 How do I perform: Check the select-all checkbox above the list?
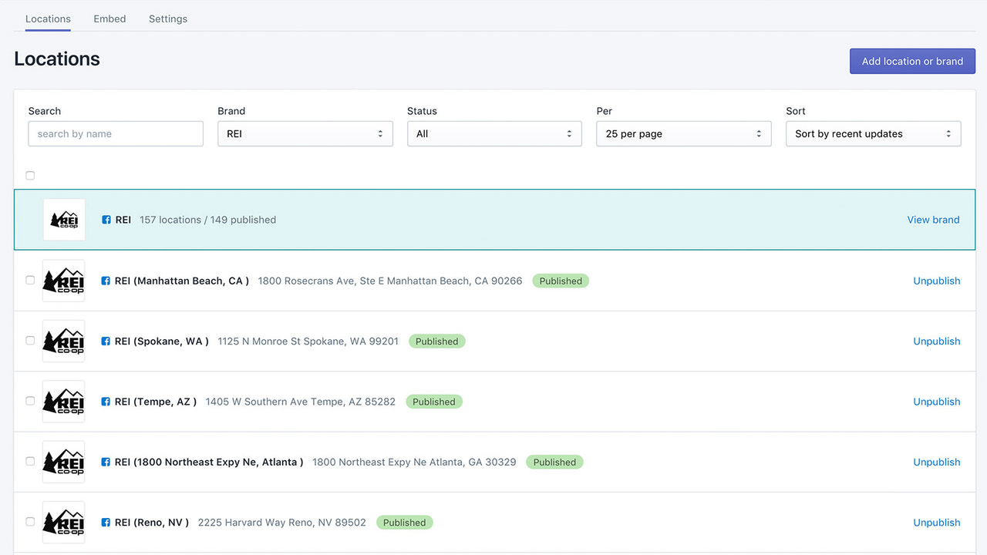(x=30, y=175)
